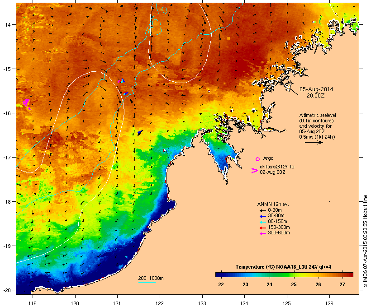Click longitude axis label 125
The image size is (371, 307).
coord(287,303)
